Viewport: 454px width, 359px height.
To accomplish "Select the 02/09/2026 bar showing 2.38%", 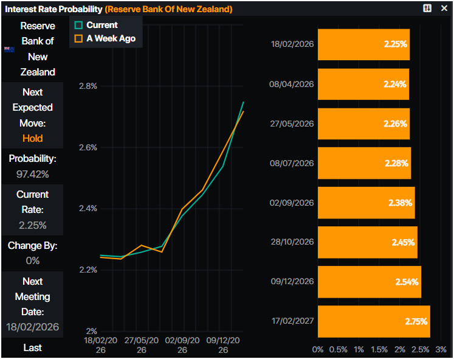I will tap(366, 203).
